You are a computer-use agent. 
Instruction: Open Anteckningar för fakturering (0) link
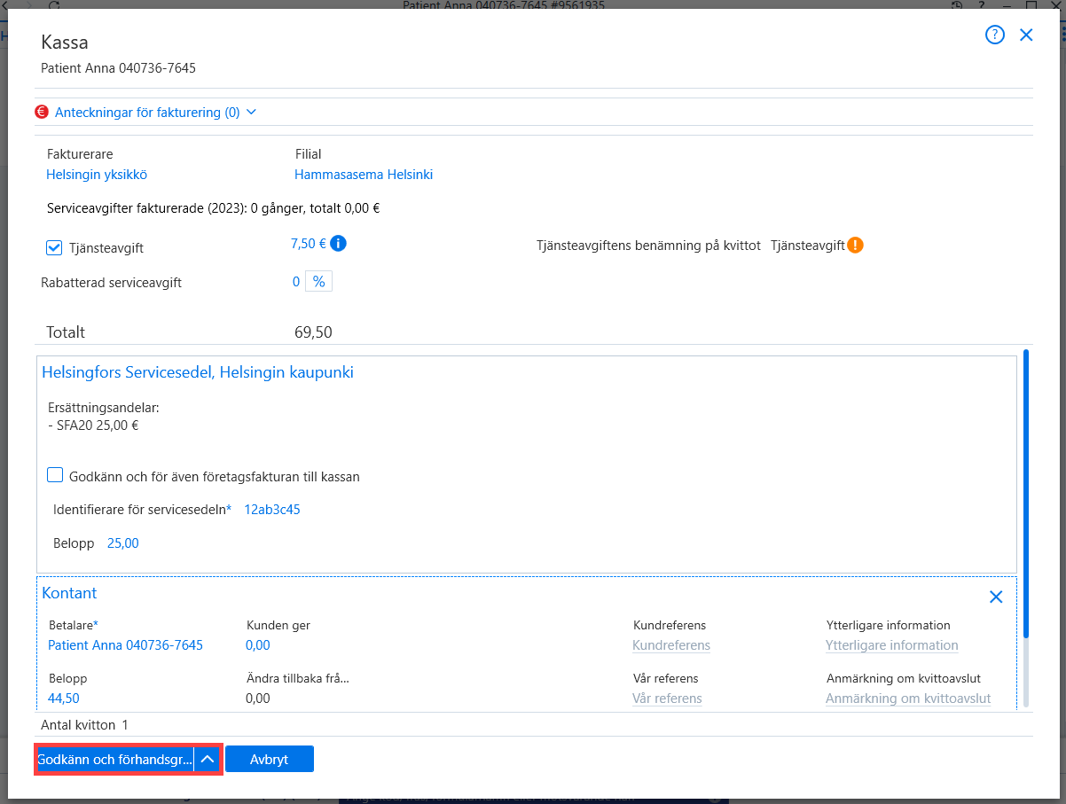click(x=147, y=113)
